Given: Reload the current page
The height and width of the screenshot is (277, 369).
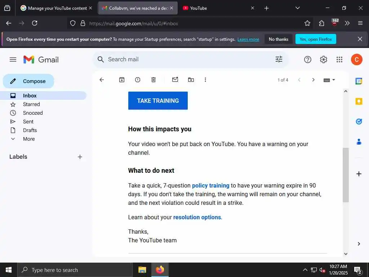Looking at the screenshot, I should 35,23.
